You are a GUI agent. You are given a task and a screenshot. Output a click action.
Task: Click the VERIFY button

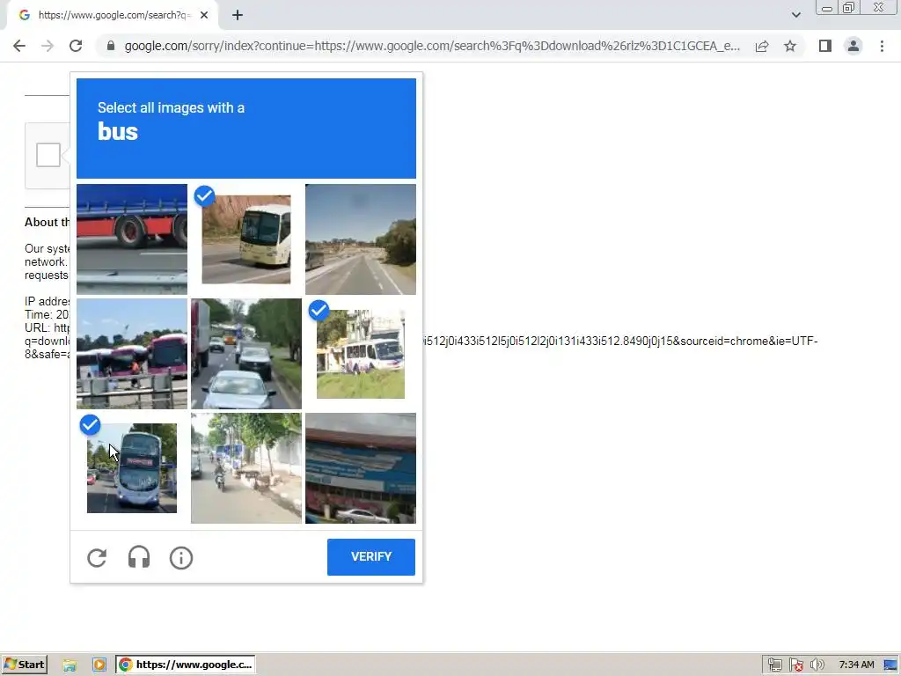point(371,556)
